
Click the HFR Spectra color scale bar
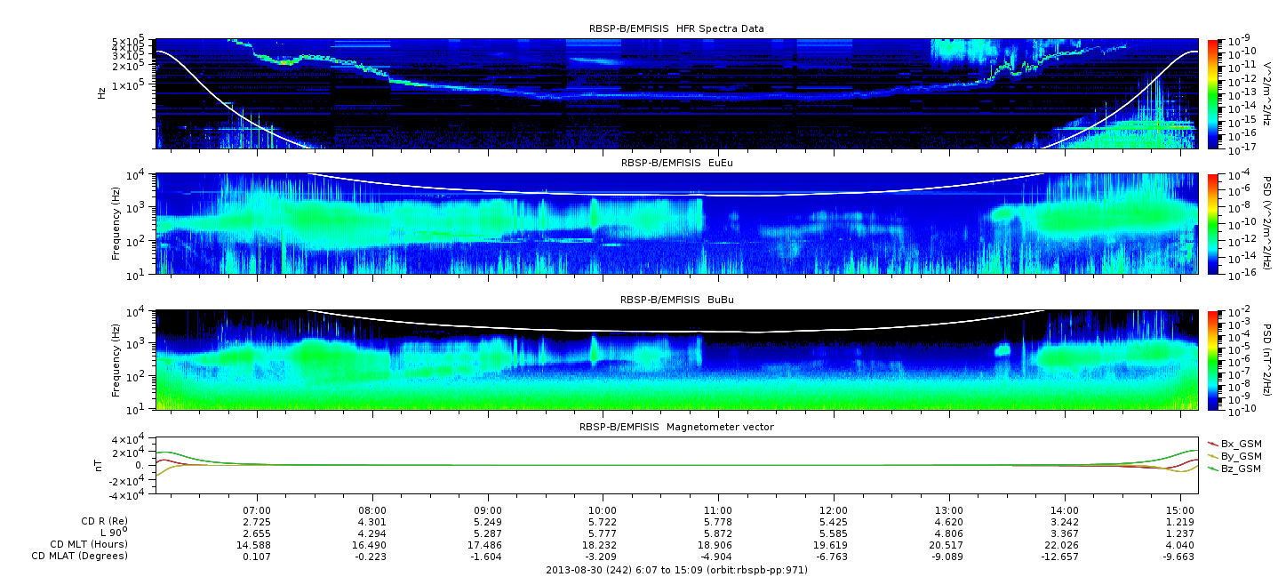[1214, 93]
